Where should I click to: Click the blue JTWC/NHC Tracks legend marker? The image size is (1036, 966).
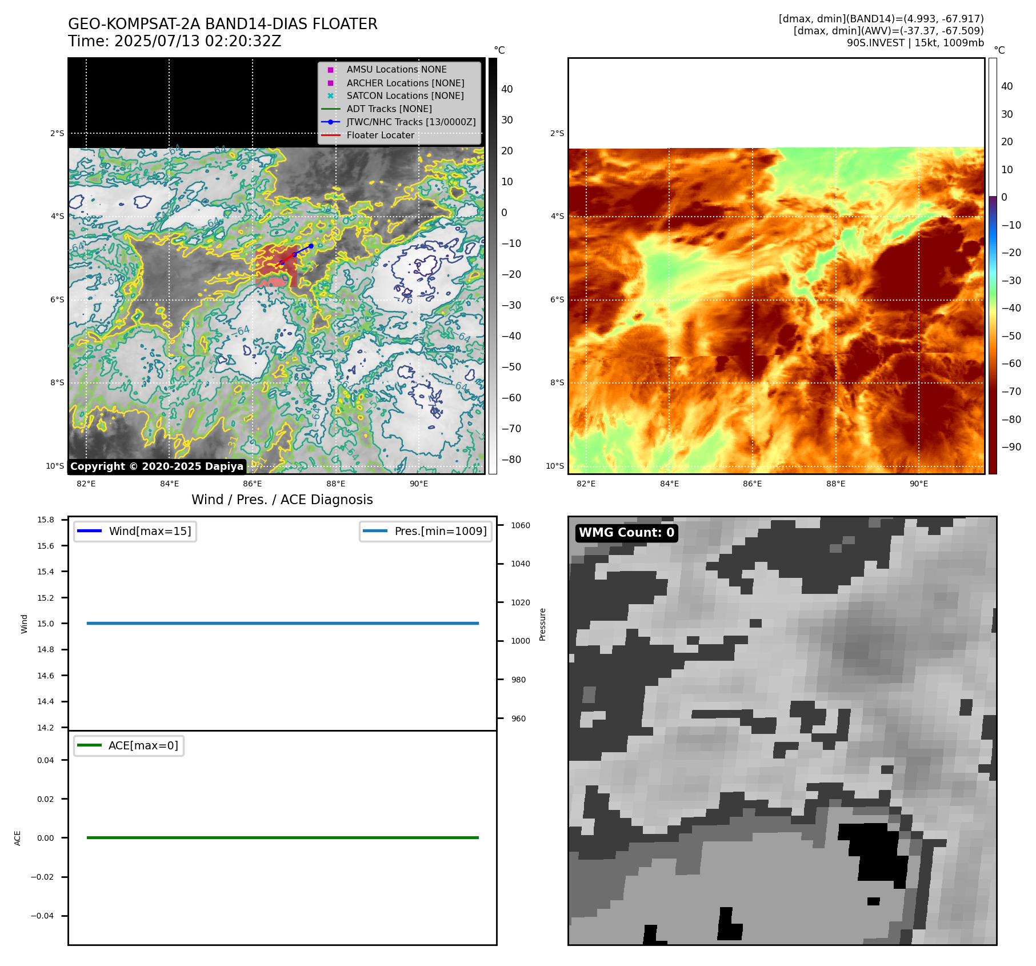[x=330, y=122]
